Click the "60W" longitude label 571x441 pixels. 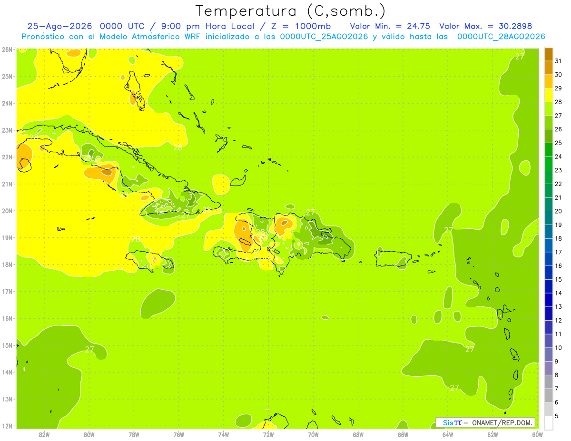point(537,434)
